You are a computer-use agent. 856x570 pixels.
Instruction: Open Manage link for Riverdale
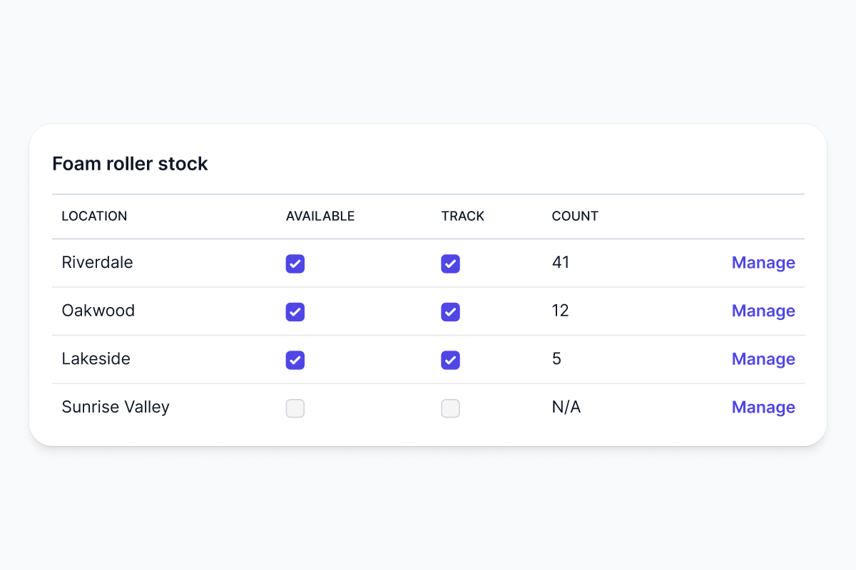763,263
